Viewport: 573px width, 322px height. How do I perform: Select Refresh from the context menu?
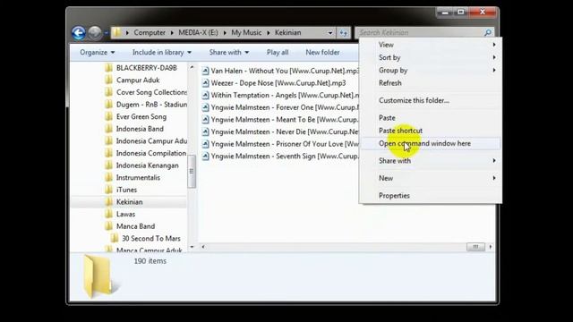431,83
